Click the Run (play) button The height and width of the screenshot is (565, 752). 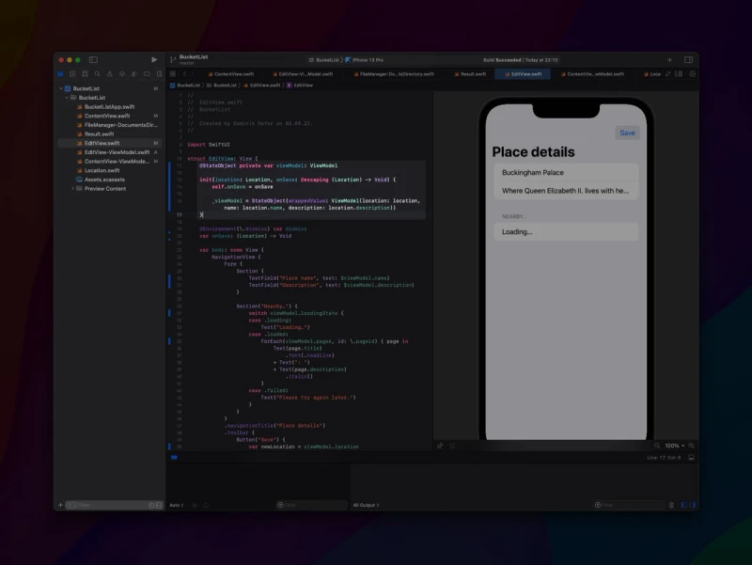coord(154,59)
